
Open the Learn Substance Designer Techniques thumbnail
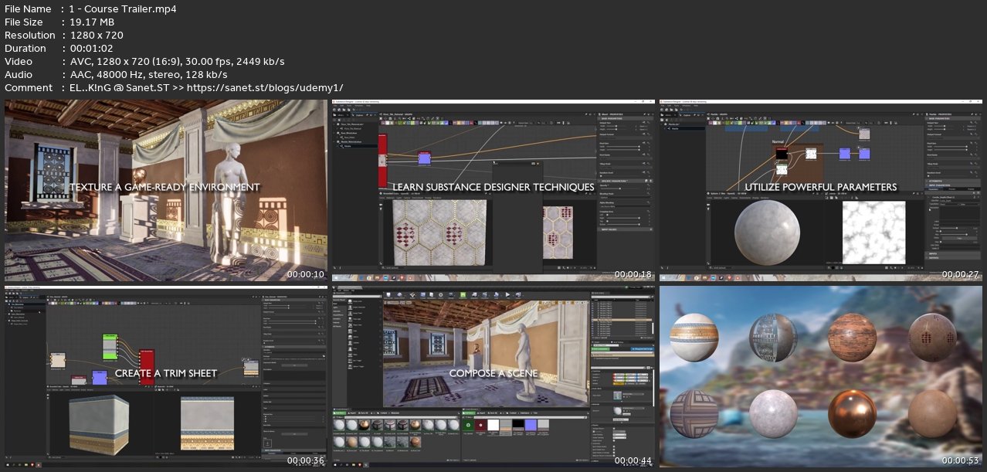coord(493,190)
